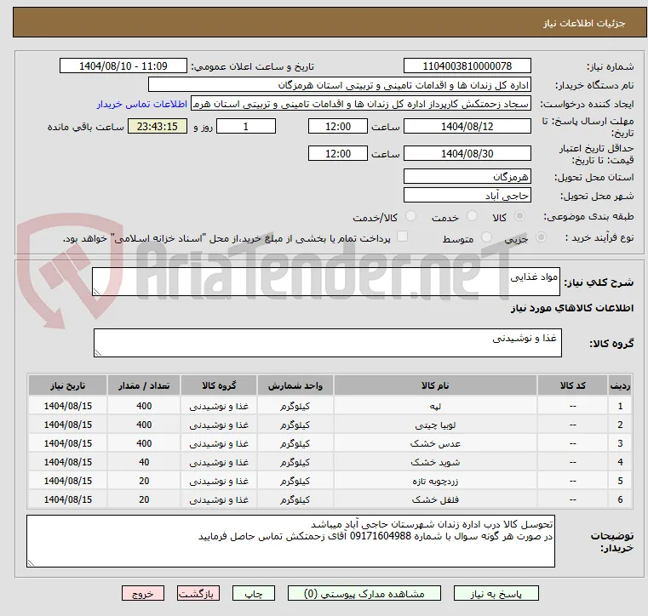Select item name لوبیا چیتی

(x=435, y=425)
